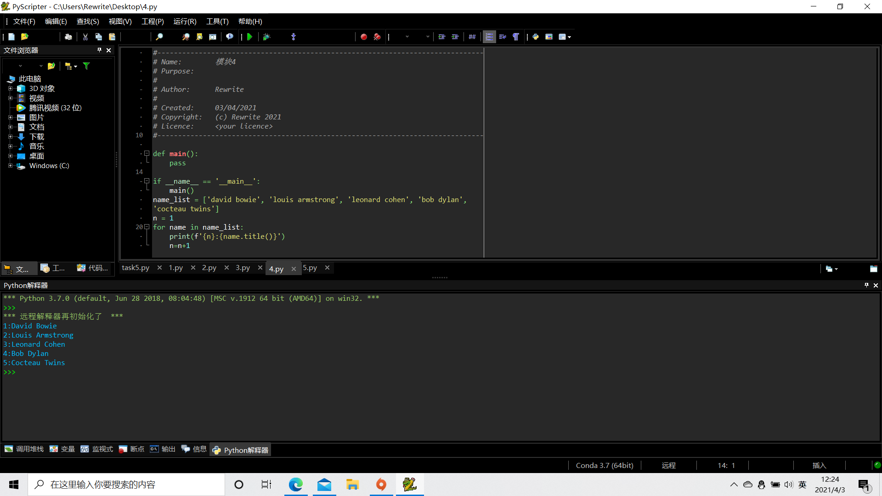Toggle line numbers display button
Screen dimensions: 882x496
(489, 37)
